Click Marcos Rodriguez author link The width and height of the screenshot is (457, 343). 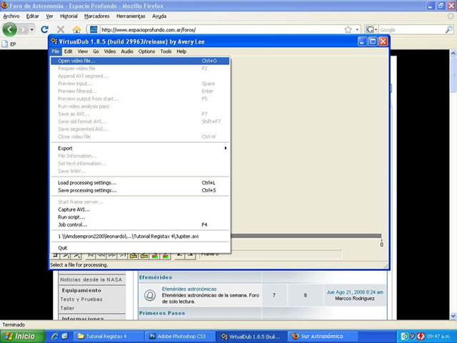click(x=354, y=298)
